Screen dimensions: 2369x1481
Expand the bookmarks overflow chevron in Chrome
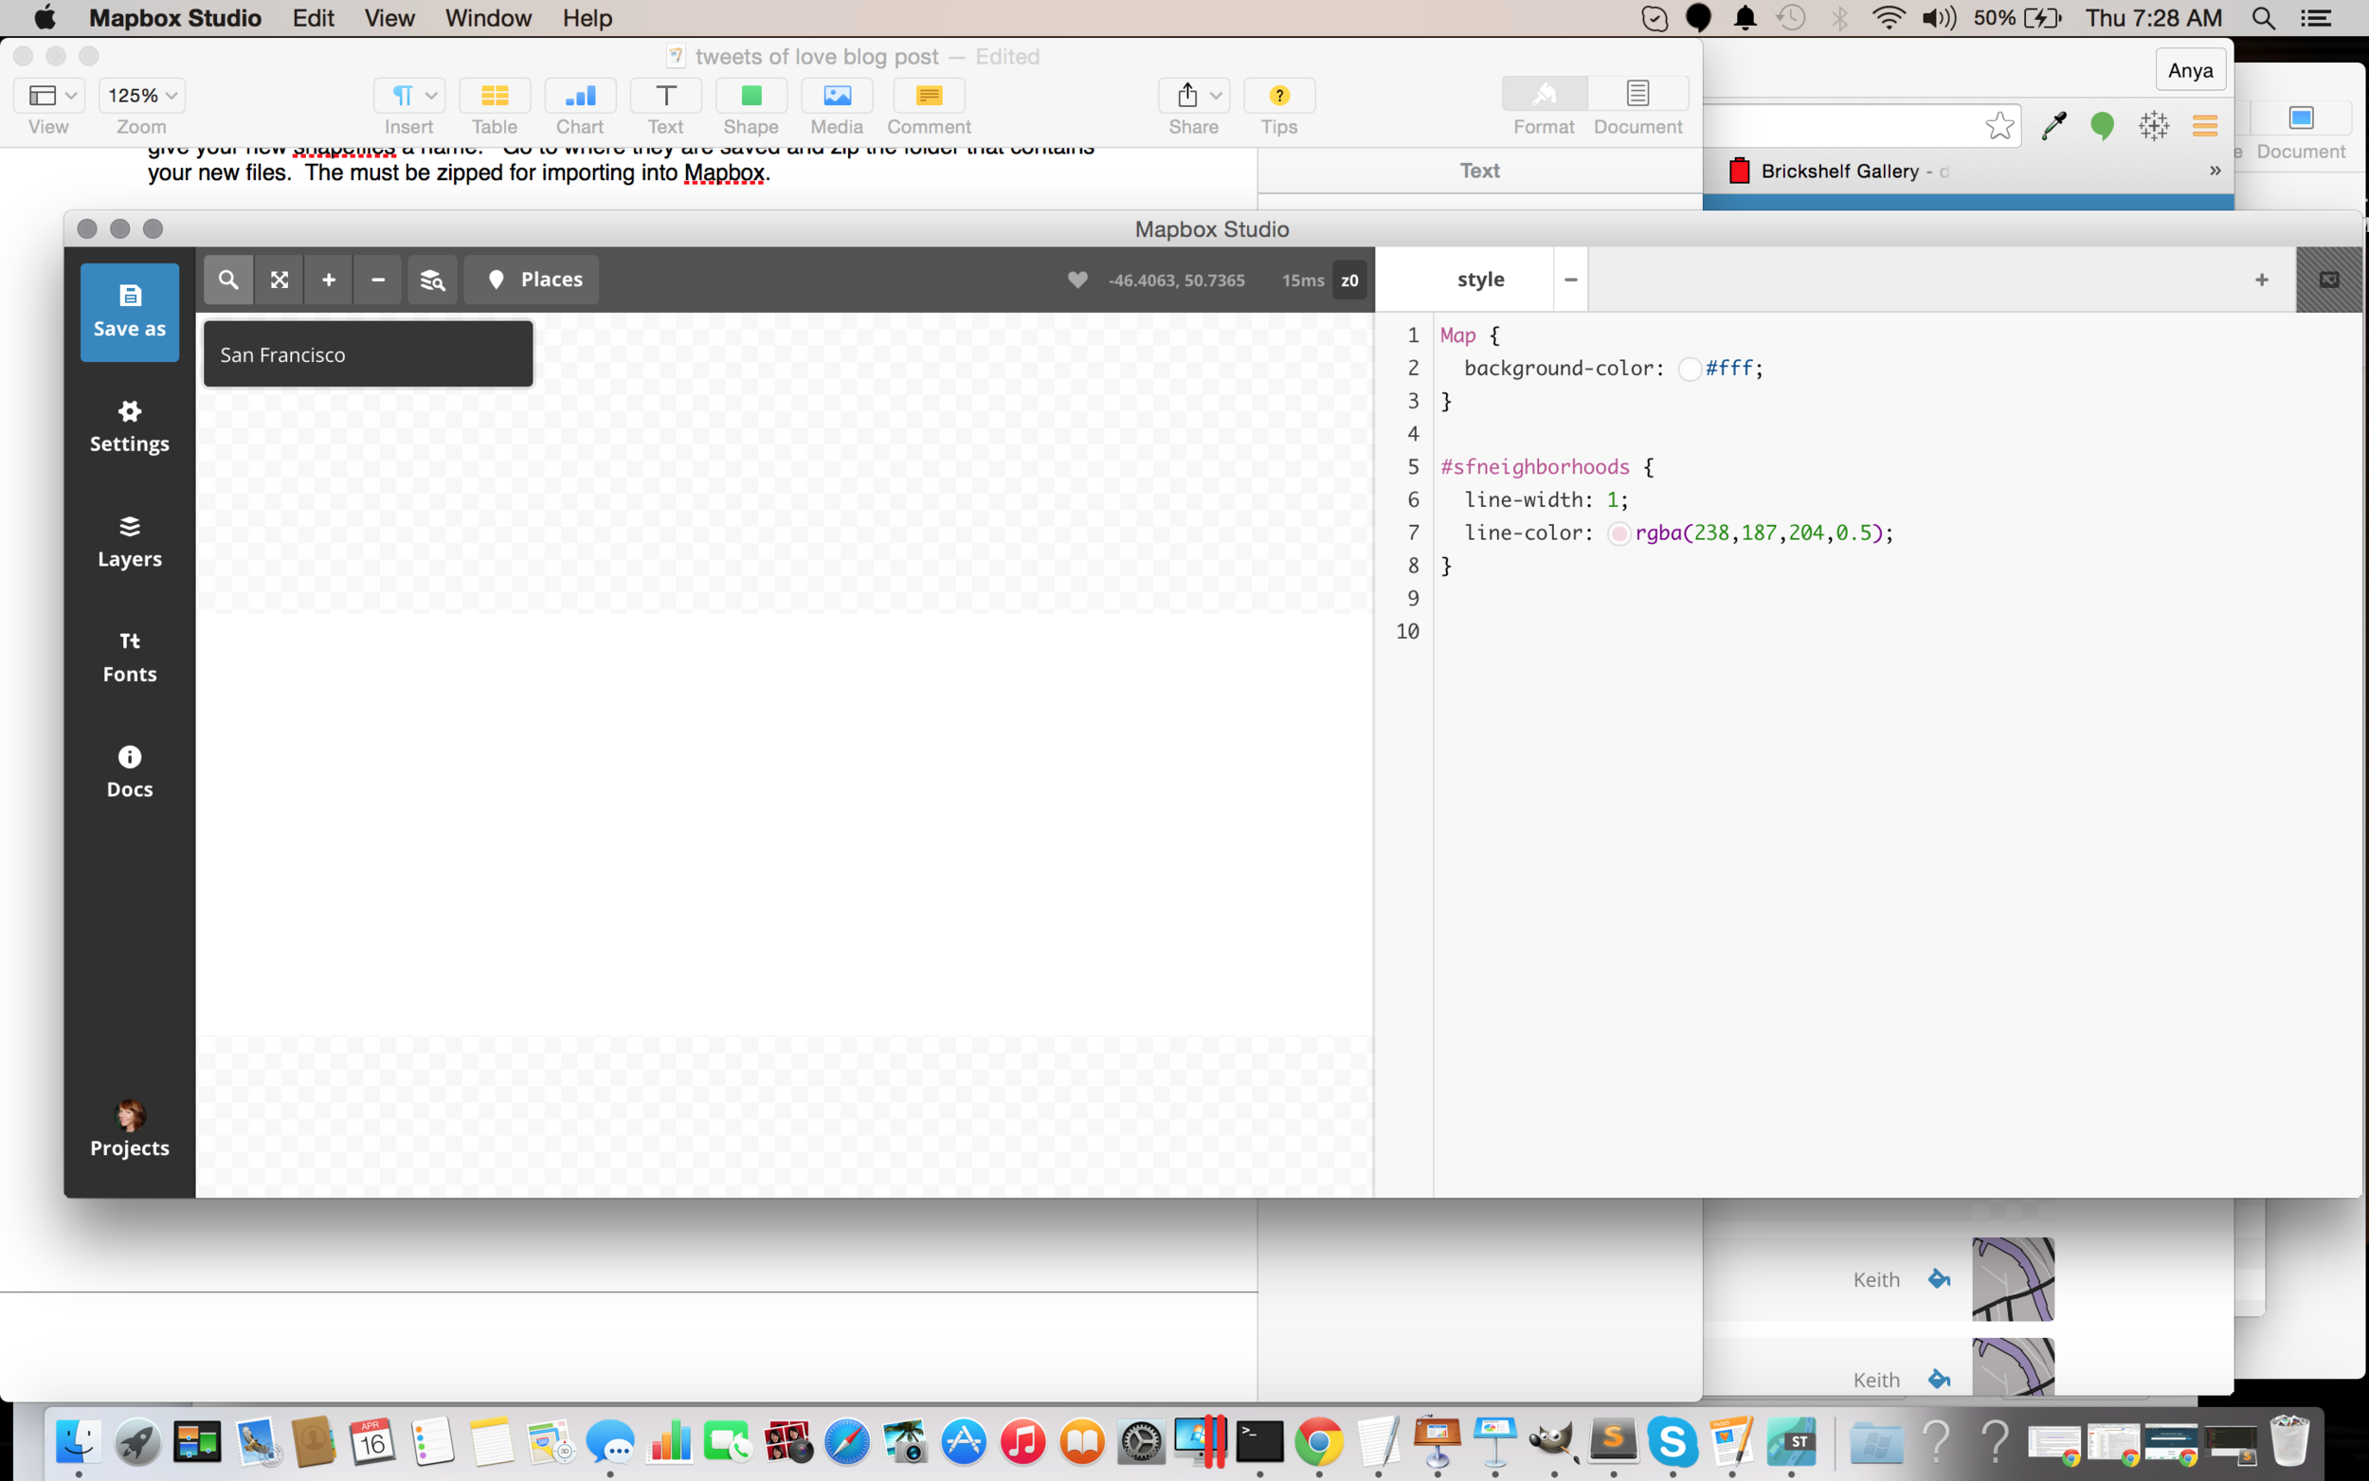coord(2215,171)
